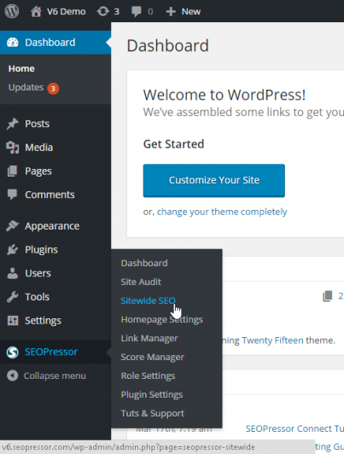Click the Tools wrench icon

click(x=12, y=297)
